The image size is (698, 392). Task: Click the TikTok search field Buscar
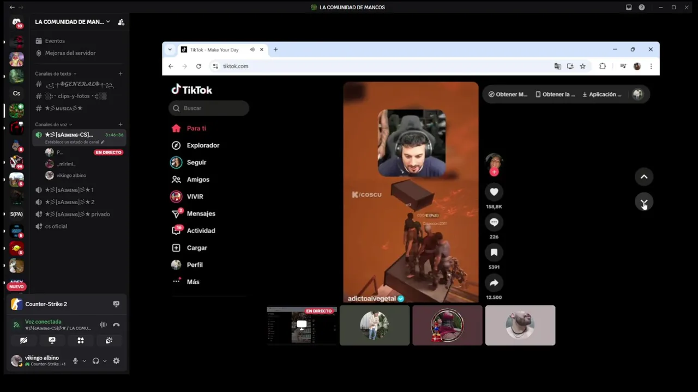209,108
